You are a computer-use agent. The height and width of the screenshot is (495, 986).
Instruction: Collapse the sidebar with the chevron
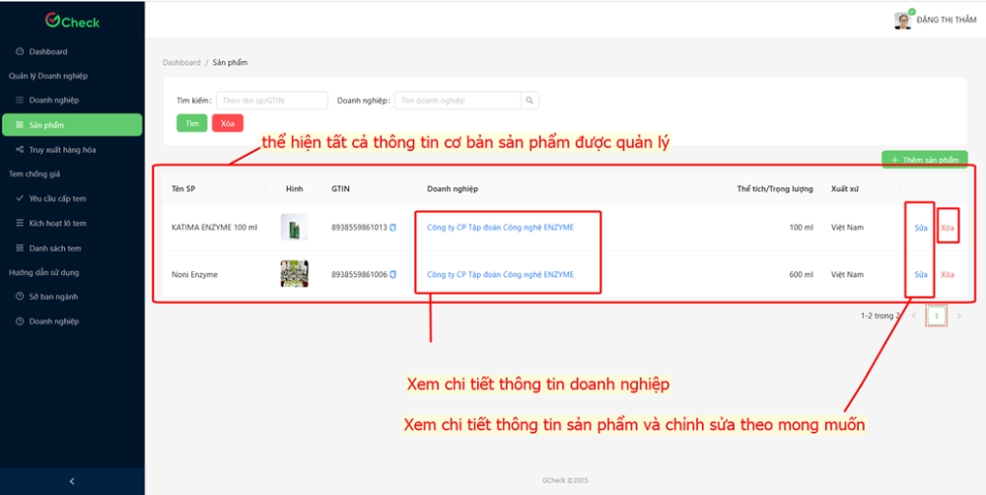point(72,481)
